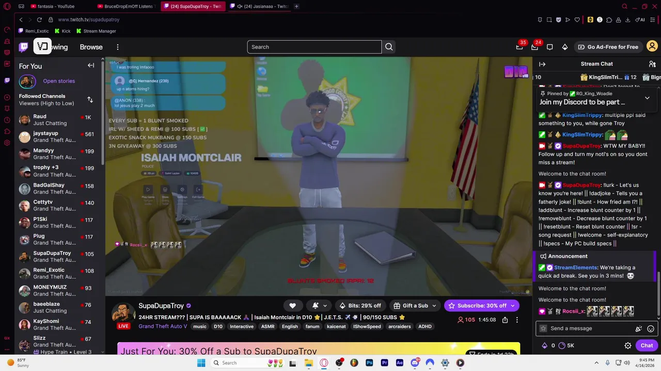Viewport: 661px width, 371px height.
Task: Select the ASMR stream tag
Action: coord(267,326)
